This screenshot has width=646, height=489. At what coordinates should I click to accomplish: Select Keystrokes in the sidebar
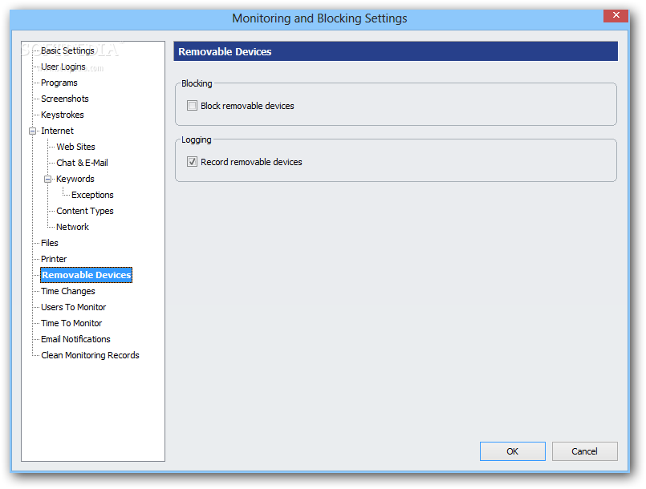[63, 115]
